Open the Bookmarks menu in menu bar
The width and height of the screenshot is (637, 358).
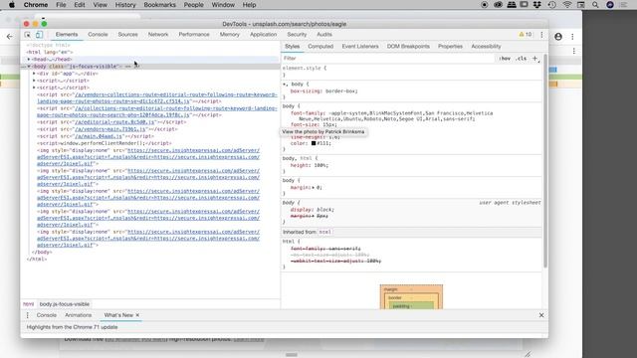click(x=159, y=5)
